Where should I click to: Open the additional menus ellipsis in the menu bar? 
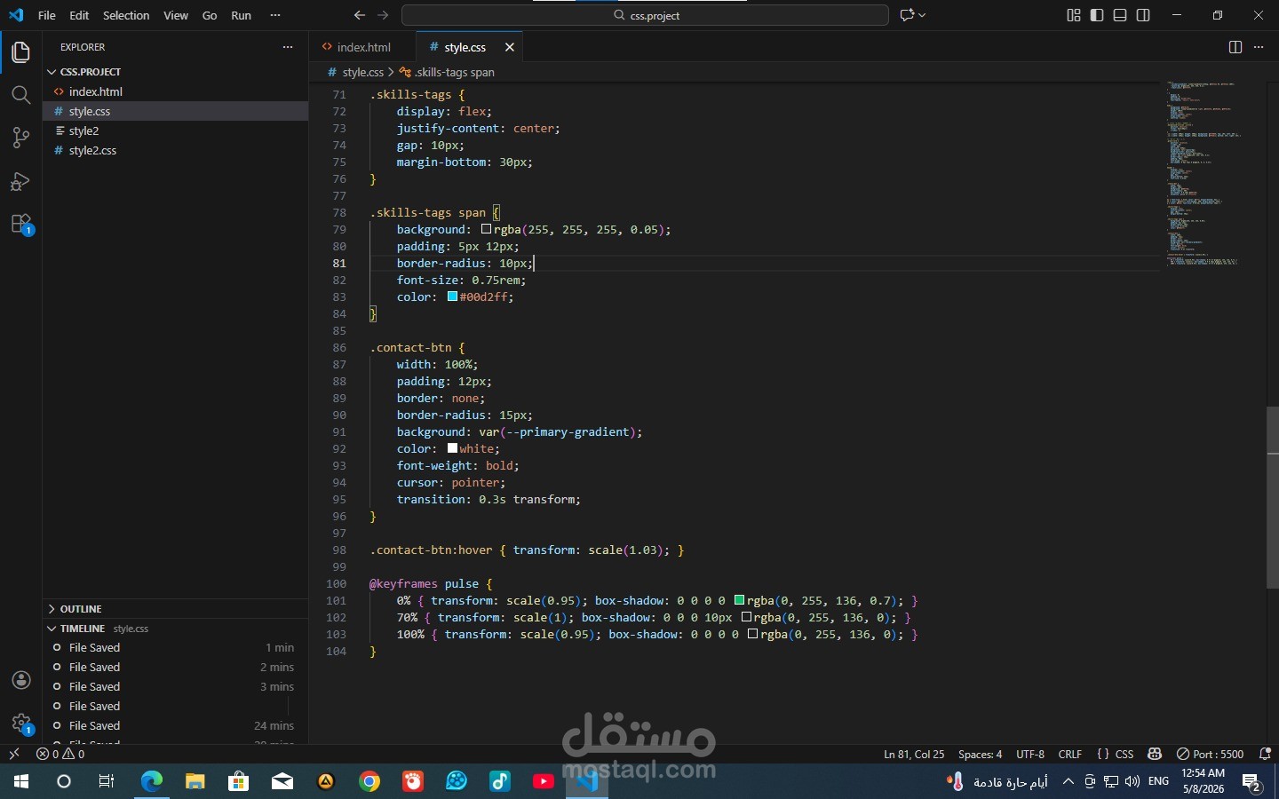274,15
